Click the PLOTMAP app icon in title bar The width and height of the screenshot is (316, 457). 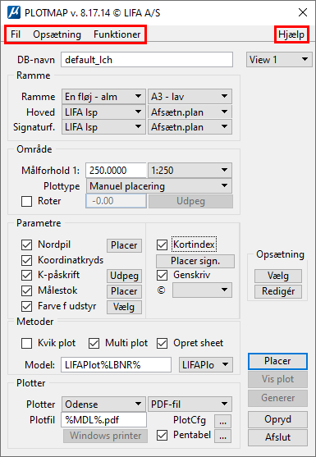tap(14, 13)
